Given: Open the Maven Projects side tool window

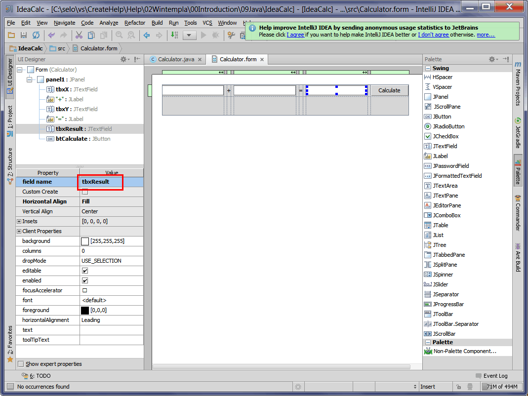Looking at the screenshot, I should point(518,83).
